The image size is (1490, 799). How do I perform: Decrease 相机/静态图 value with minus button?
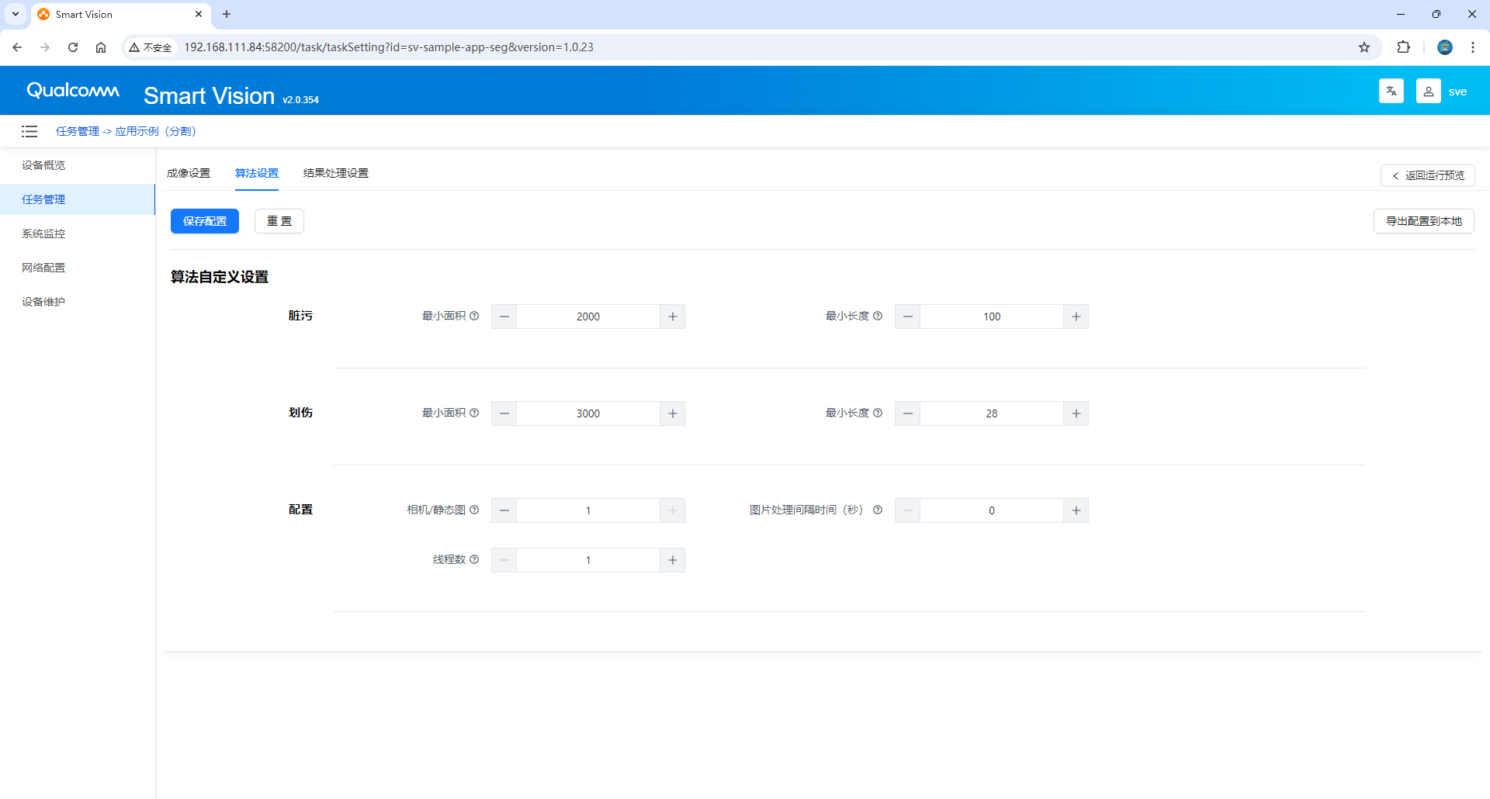pos(504,510)
